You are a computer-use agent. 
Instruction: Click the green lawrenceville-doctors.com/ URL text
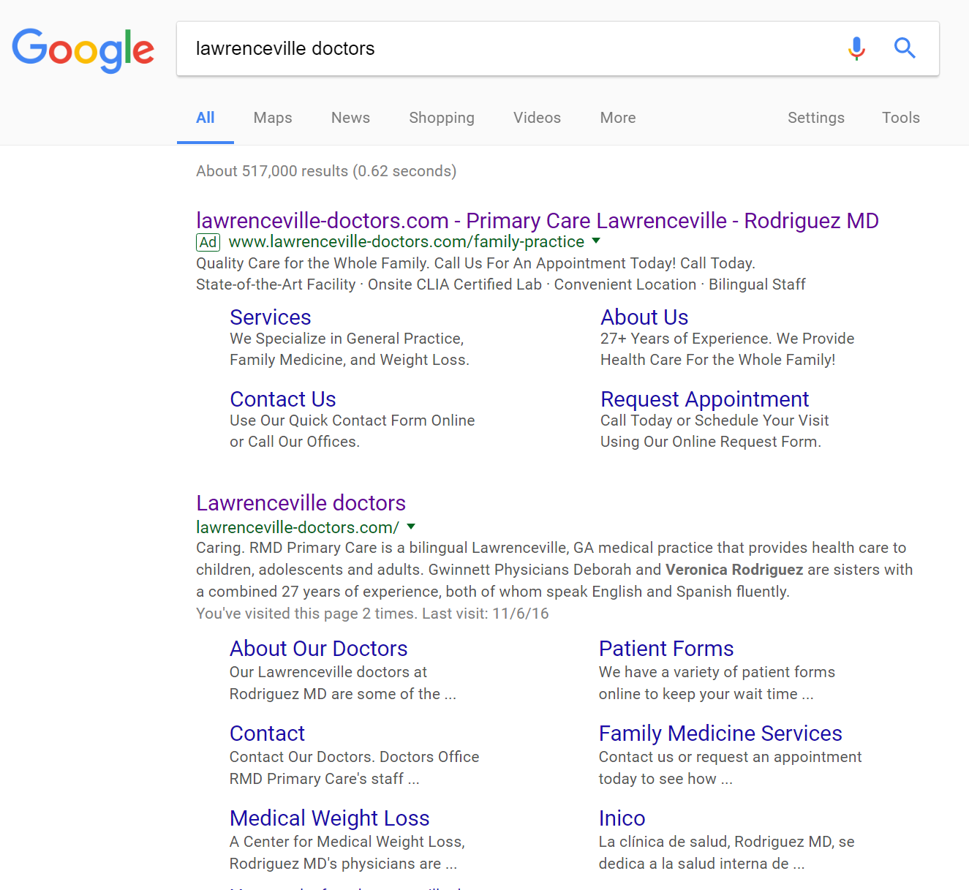(x=298, y=527)
